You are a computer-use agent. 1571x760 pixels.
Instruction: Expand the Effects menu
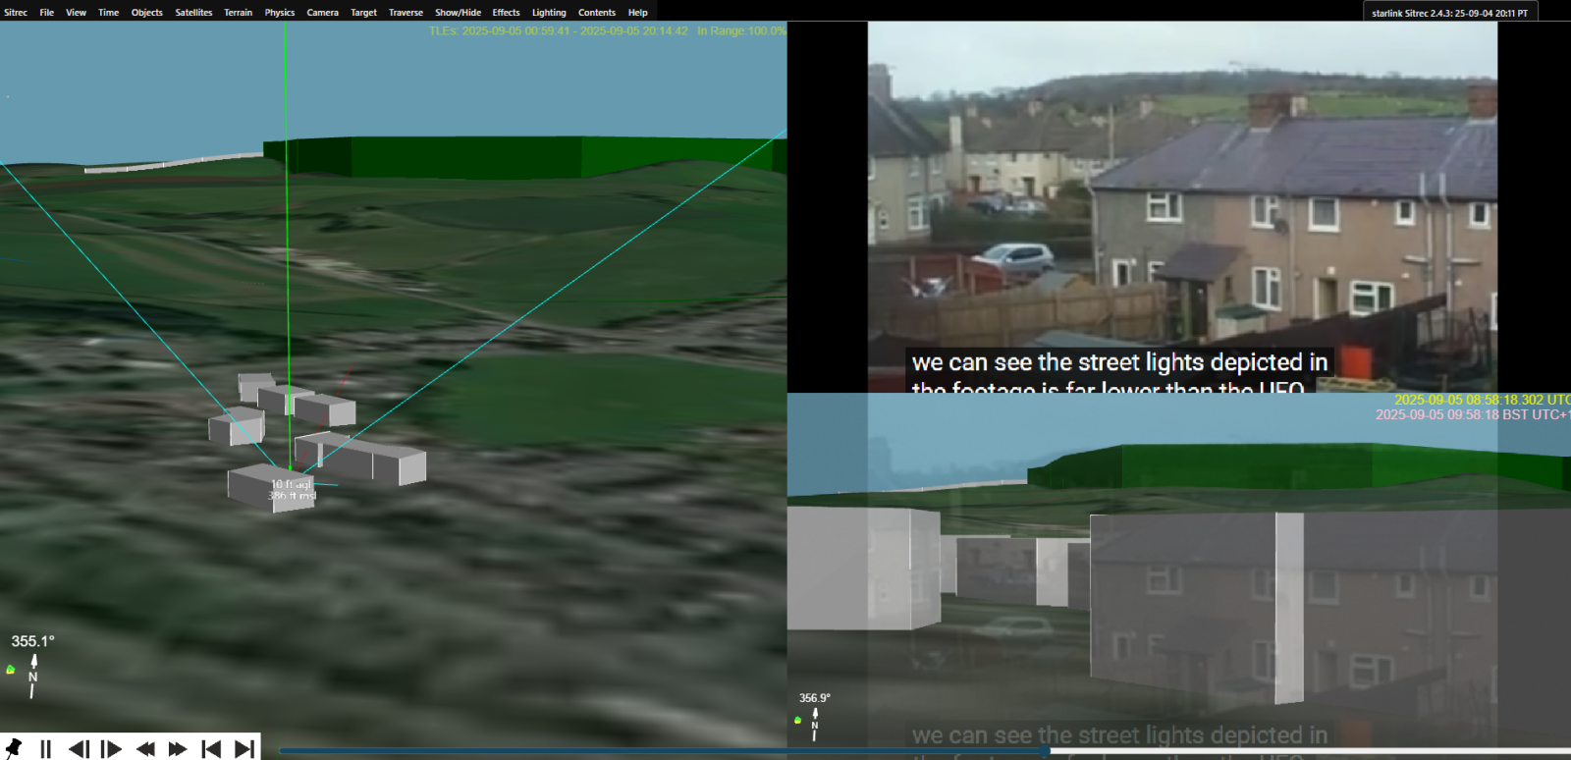coord(506,13)
